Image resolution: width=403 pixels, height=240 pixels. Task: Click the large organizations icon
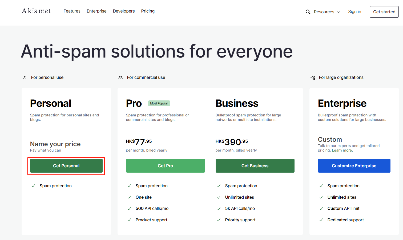tap(313, 78)
